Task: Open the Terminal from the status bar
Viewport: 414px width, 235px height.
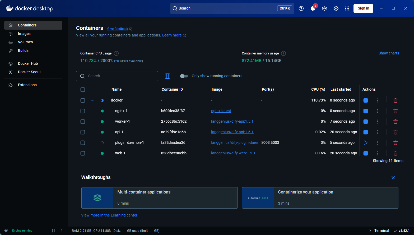Action: 379,231
